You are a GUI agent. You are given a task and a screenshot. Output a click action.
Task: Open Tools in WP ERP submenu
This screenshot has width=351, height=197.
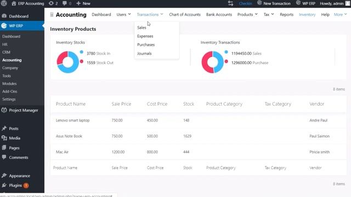point(7,76)
